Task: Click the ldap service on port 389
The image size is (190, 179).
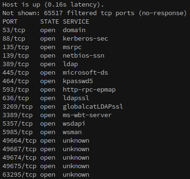Action: click(x=70, y=64)
